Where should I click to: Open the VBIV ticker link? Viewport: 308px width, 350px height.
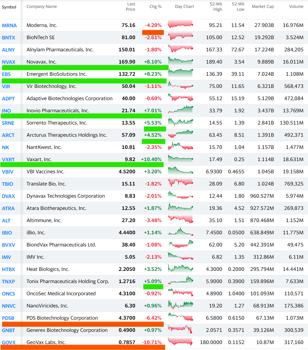[8, 172]
